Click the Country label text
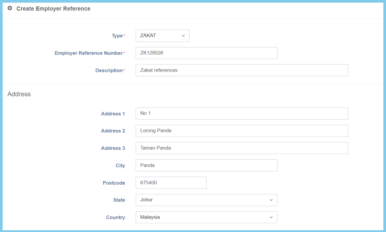The width and height of the screenshot is (386, 232). [115, 218]
